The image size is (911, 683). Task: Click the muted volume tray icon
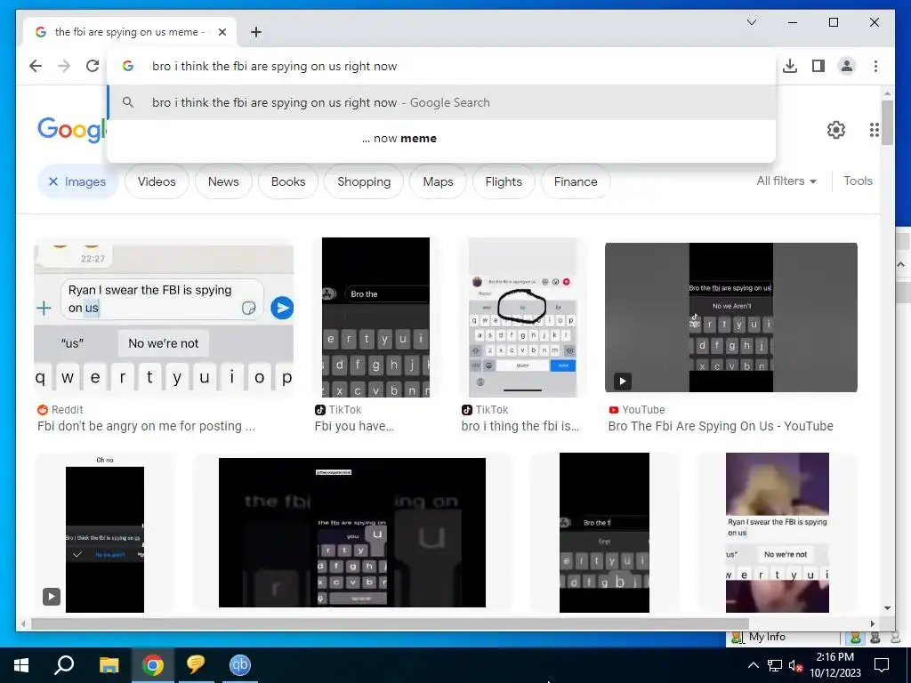(x=795, y=666)
